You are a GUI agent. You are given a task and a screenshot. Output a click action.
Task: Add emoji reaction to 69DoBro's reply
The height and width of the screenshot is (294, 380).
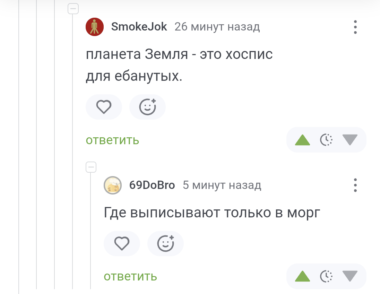click(165, 243)
